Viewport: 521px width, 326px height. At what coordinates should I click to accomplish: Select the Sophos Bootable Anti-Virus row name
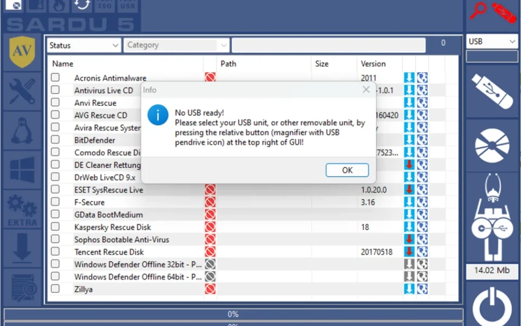tap(122, 240)
